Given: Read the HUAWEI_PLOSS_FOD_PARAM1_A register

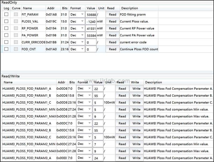Looking at the screenshot, I should point(122,88).
